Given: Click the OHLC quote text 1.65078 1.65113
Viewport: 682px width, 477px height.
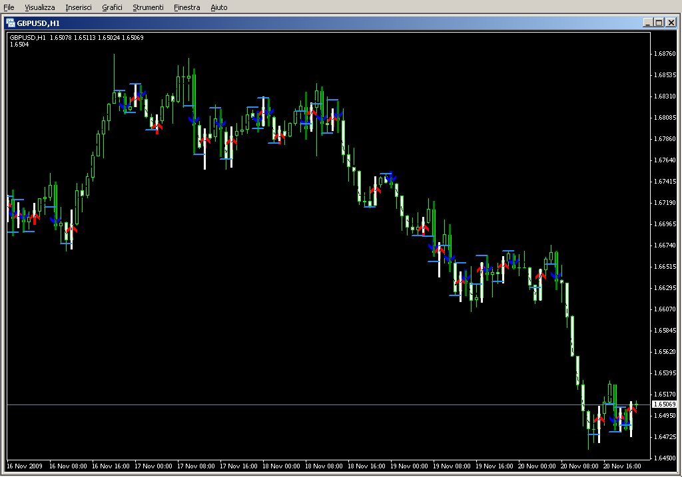Looking at the screenshot, I should pyautogui.click(x=73, y=38).
